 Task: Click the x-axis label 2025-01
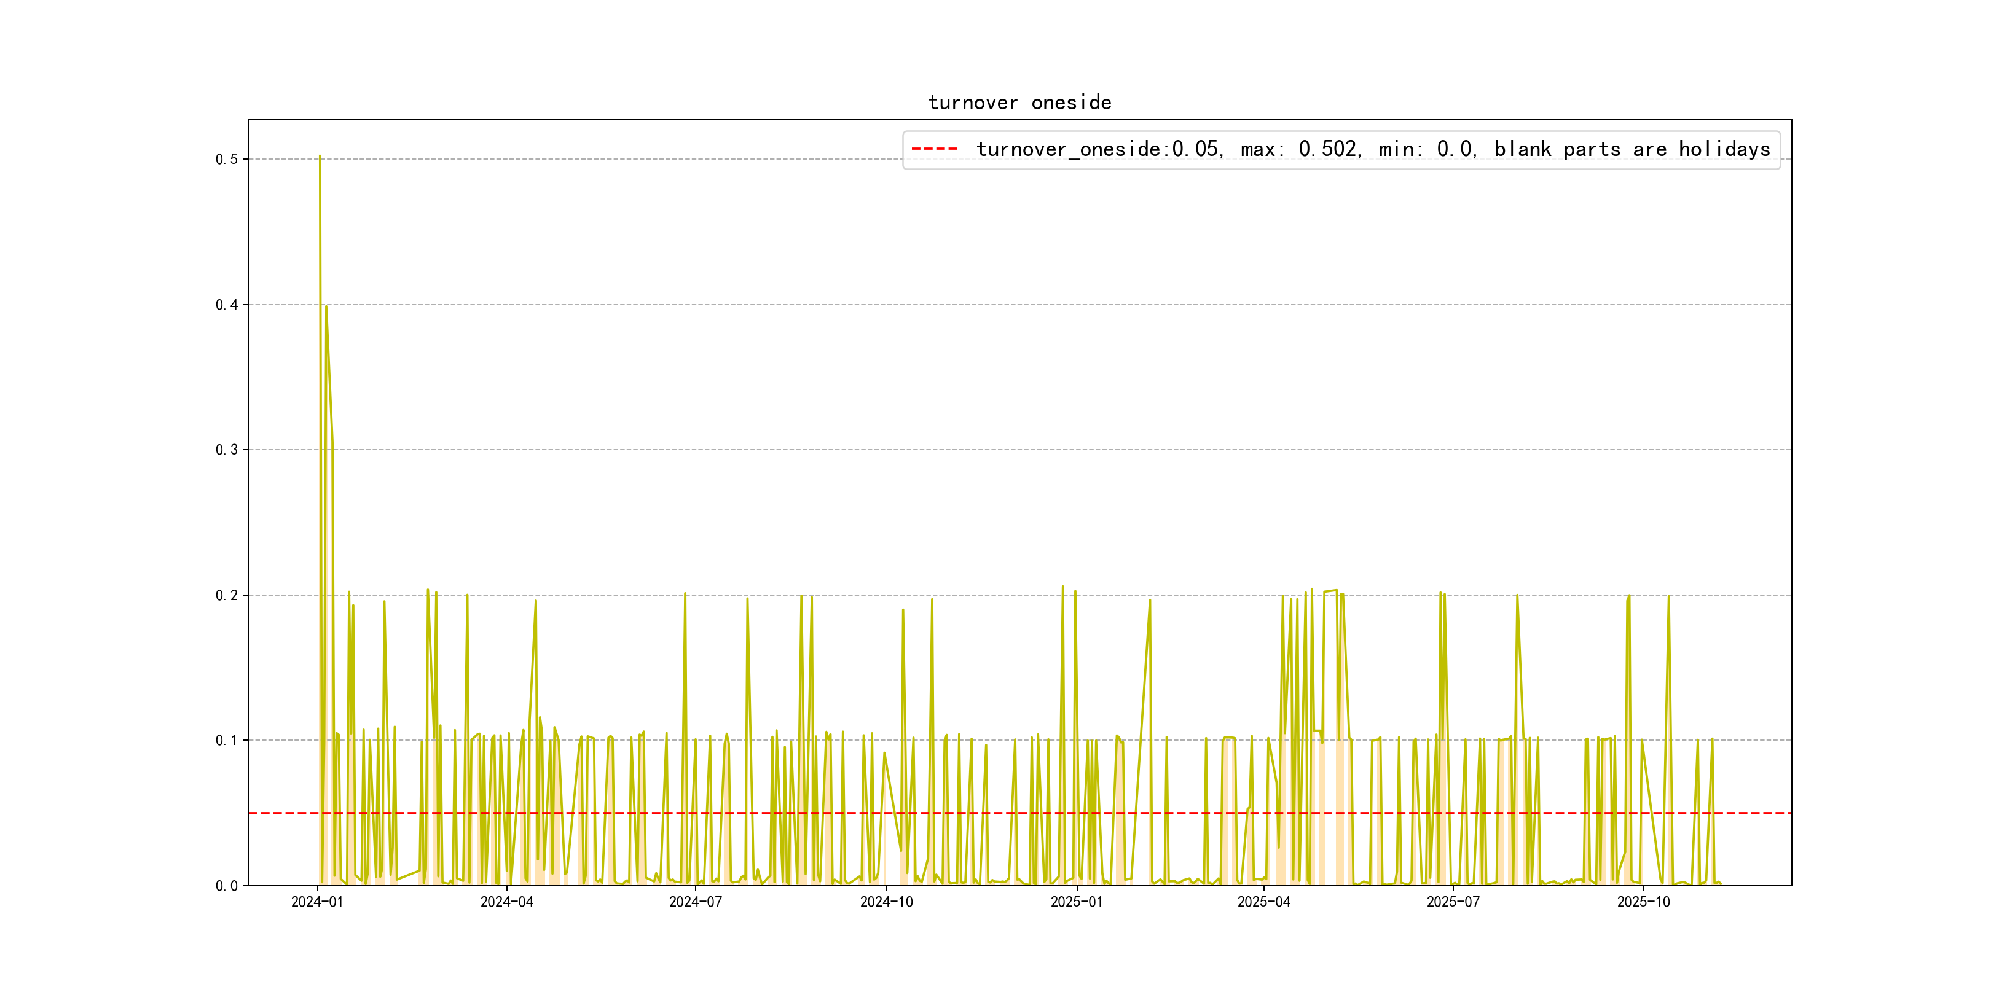click(1077, 902)
